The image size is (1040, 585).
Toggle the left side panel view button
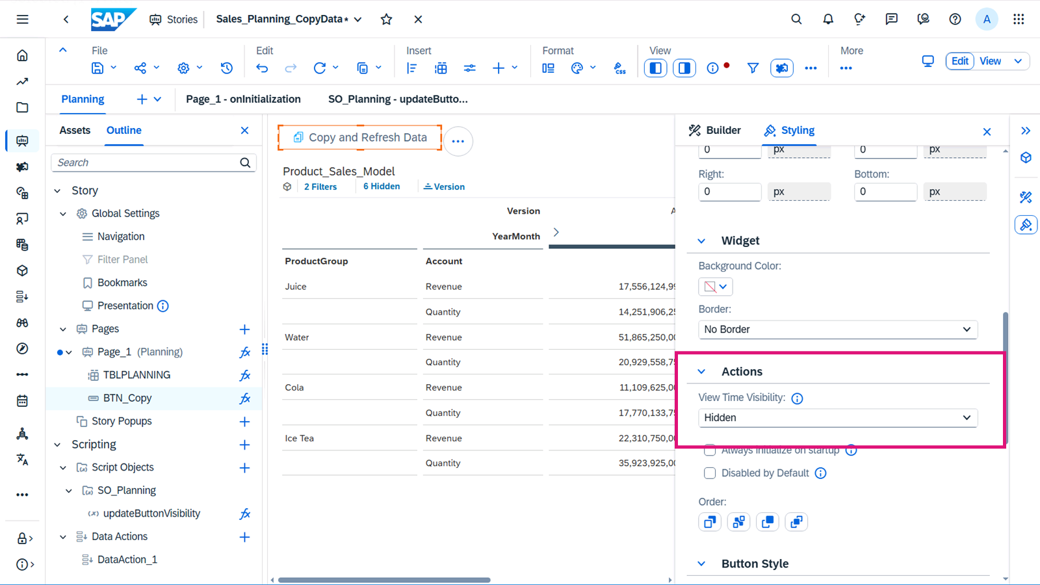[x=656, y=68]
